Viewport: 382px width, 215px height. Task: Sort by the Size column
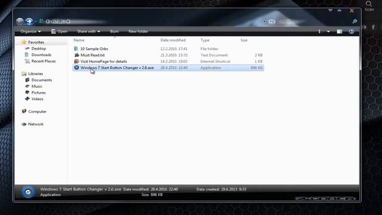(244, 40)
